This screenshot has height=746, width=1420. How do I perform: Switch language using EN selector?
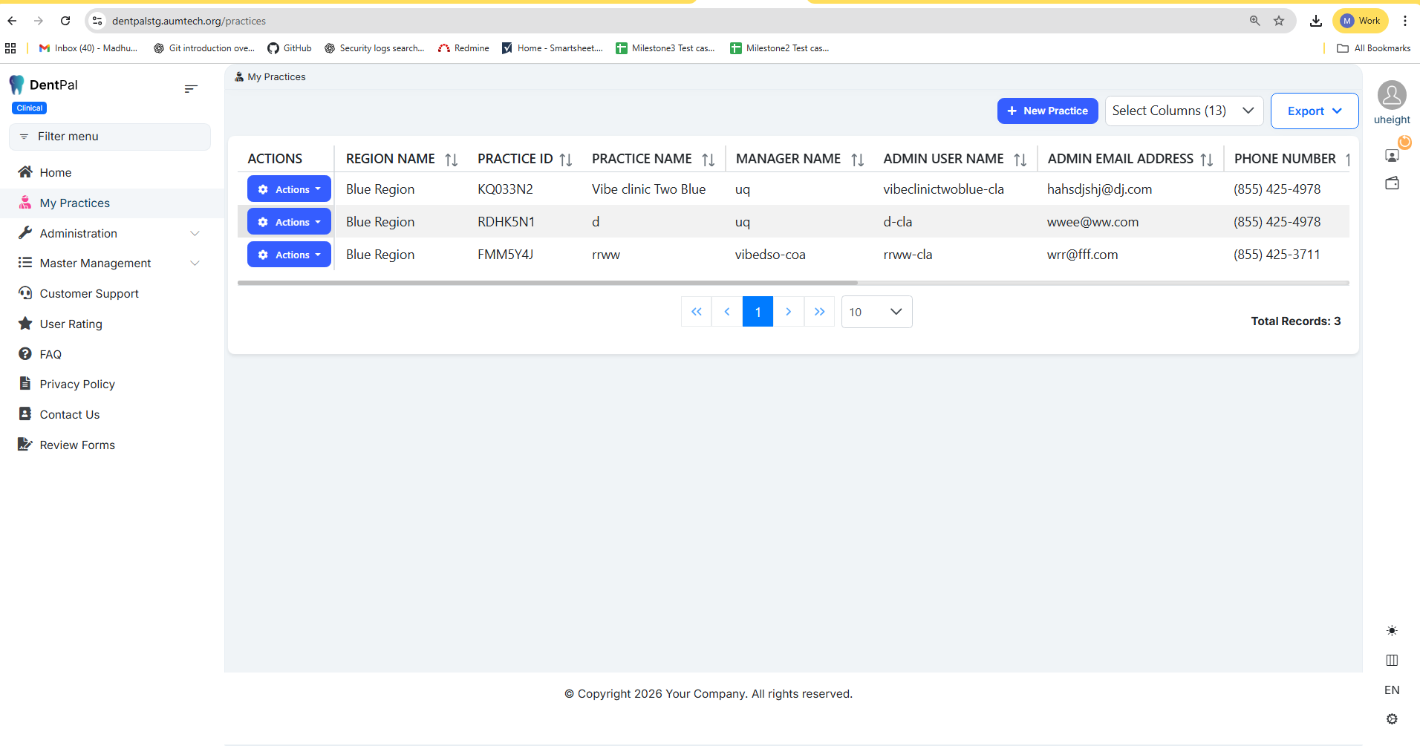click(1392, 690)
